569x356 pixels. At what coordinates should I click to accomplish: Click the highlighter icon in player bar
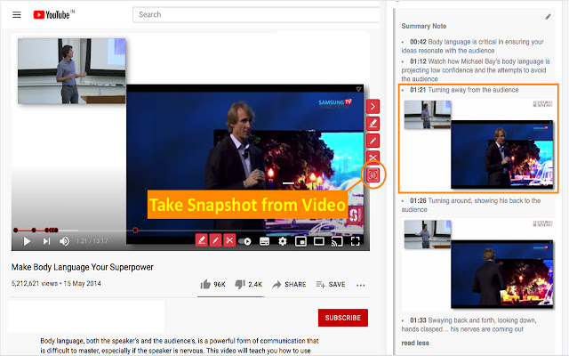point(202,240)
